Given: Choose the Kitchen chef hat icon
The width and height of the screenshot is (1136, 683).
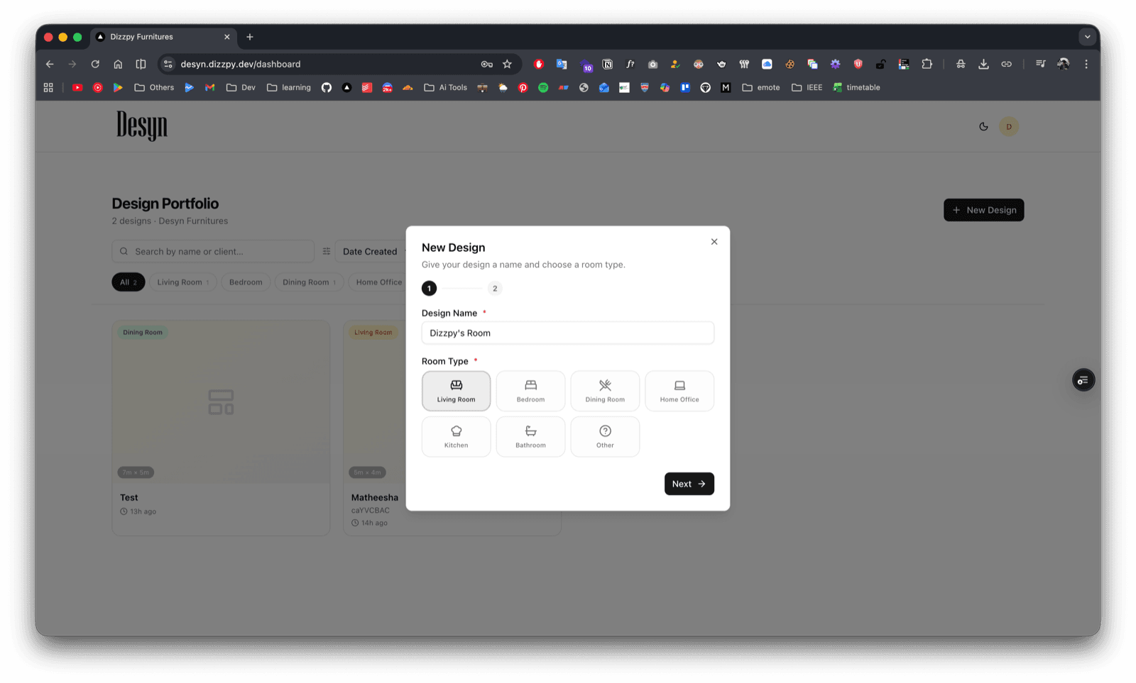Looking at the screenshot, I should click(x=456, y=431).
